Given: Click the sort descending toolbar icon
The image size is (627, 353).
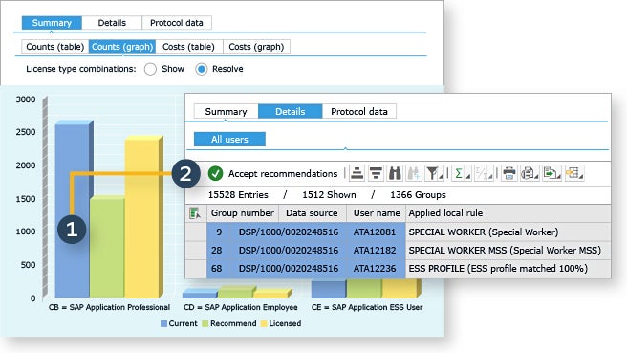Looking at the screenshot, I should (x=376, y=173).
